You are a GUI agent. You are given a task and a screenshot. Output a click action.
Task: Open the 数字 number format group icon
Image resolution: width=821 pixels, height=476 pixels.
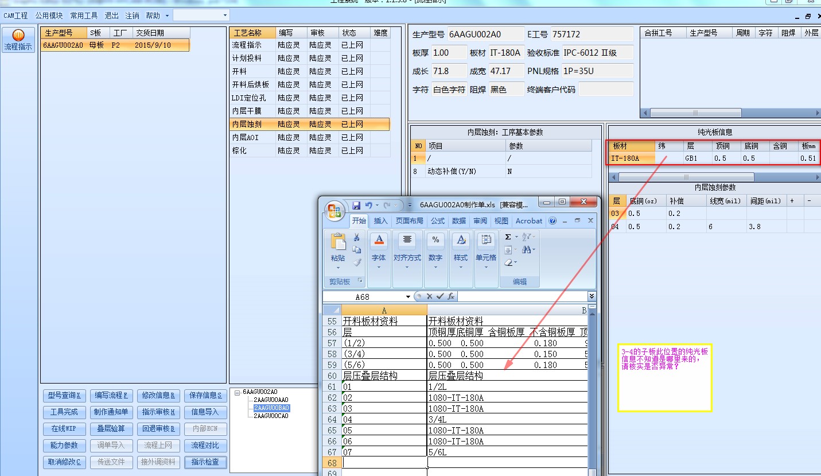pyautogui.click(x=435, y=239)
